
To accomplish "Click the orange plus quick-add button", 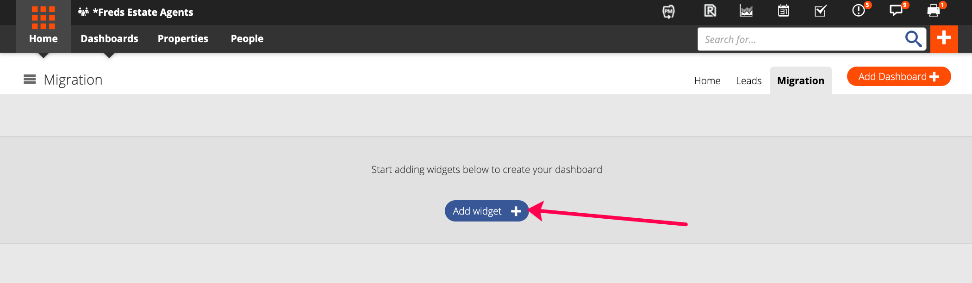I will tap(944, 39).
